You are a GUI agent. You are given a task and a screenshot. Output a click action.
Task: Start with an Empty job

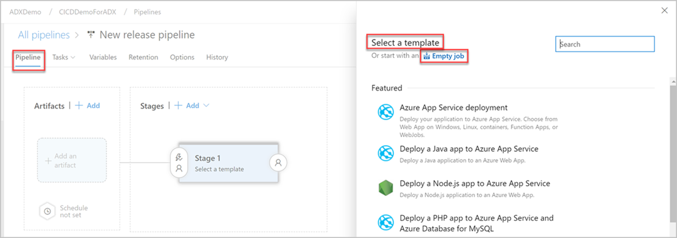[x=445, y=56]
